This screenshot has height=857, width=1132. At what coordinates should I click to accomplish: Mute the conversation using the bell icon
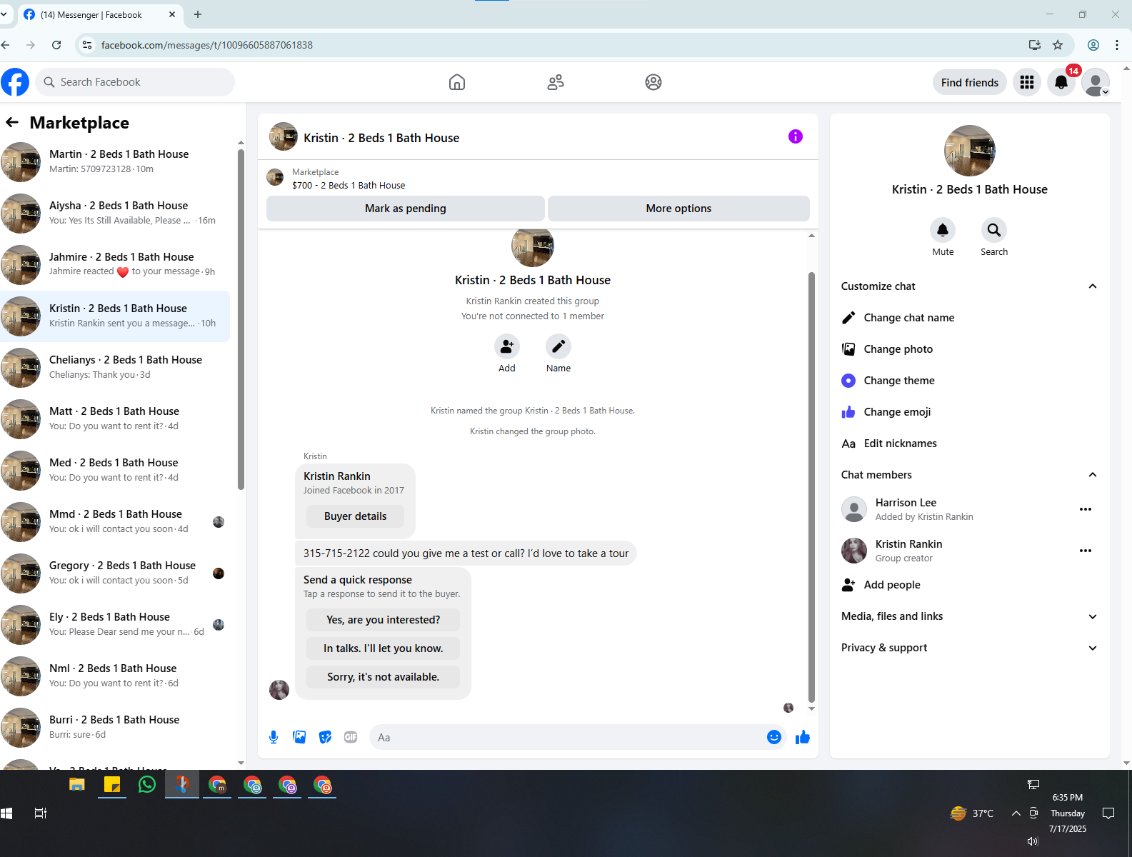pos(943,230)
